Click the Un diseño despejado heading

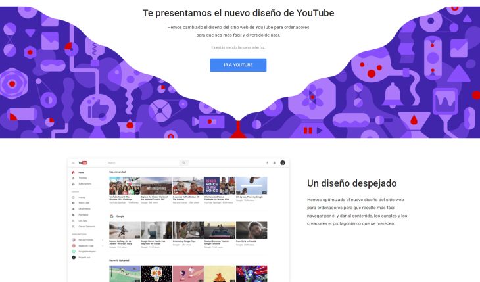(352, 183)
